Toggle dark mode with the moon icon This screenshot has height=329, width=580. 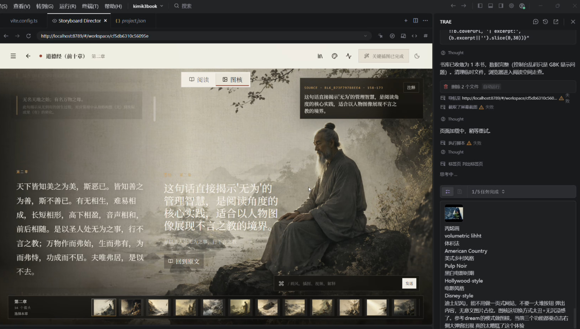click(x=417, y=56)
